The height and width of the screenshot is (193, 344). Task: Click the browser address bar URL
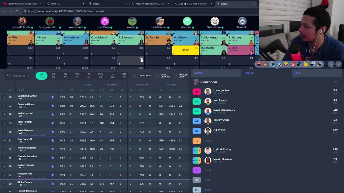pos(66,11)
